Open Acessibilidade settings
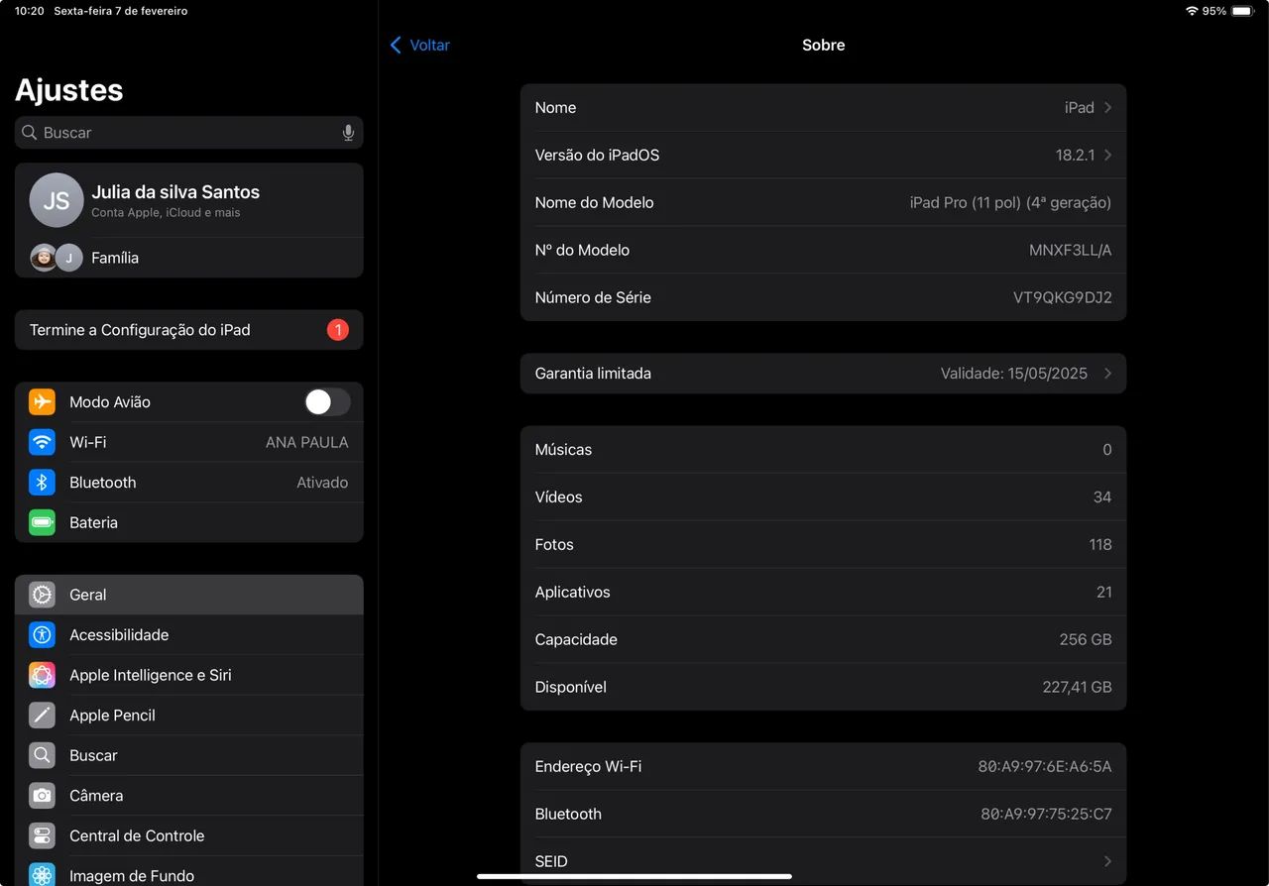This screenshot has height=886, width=1269. pos(189,634)
